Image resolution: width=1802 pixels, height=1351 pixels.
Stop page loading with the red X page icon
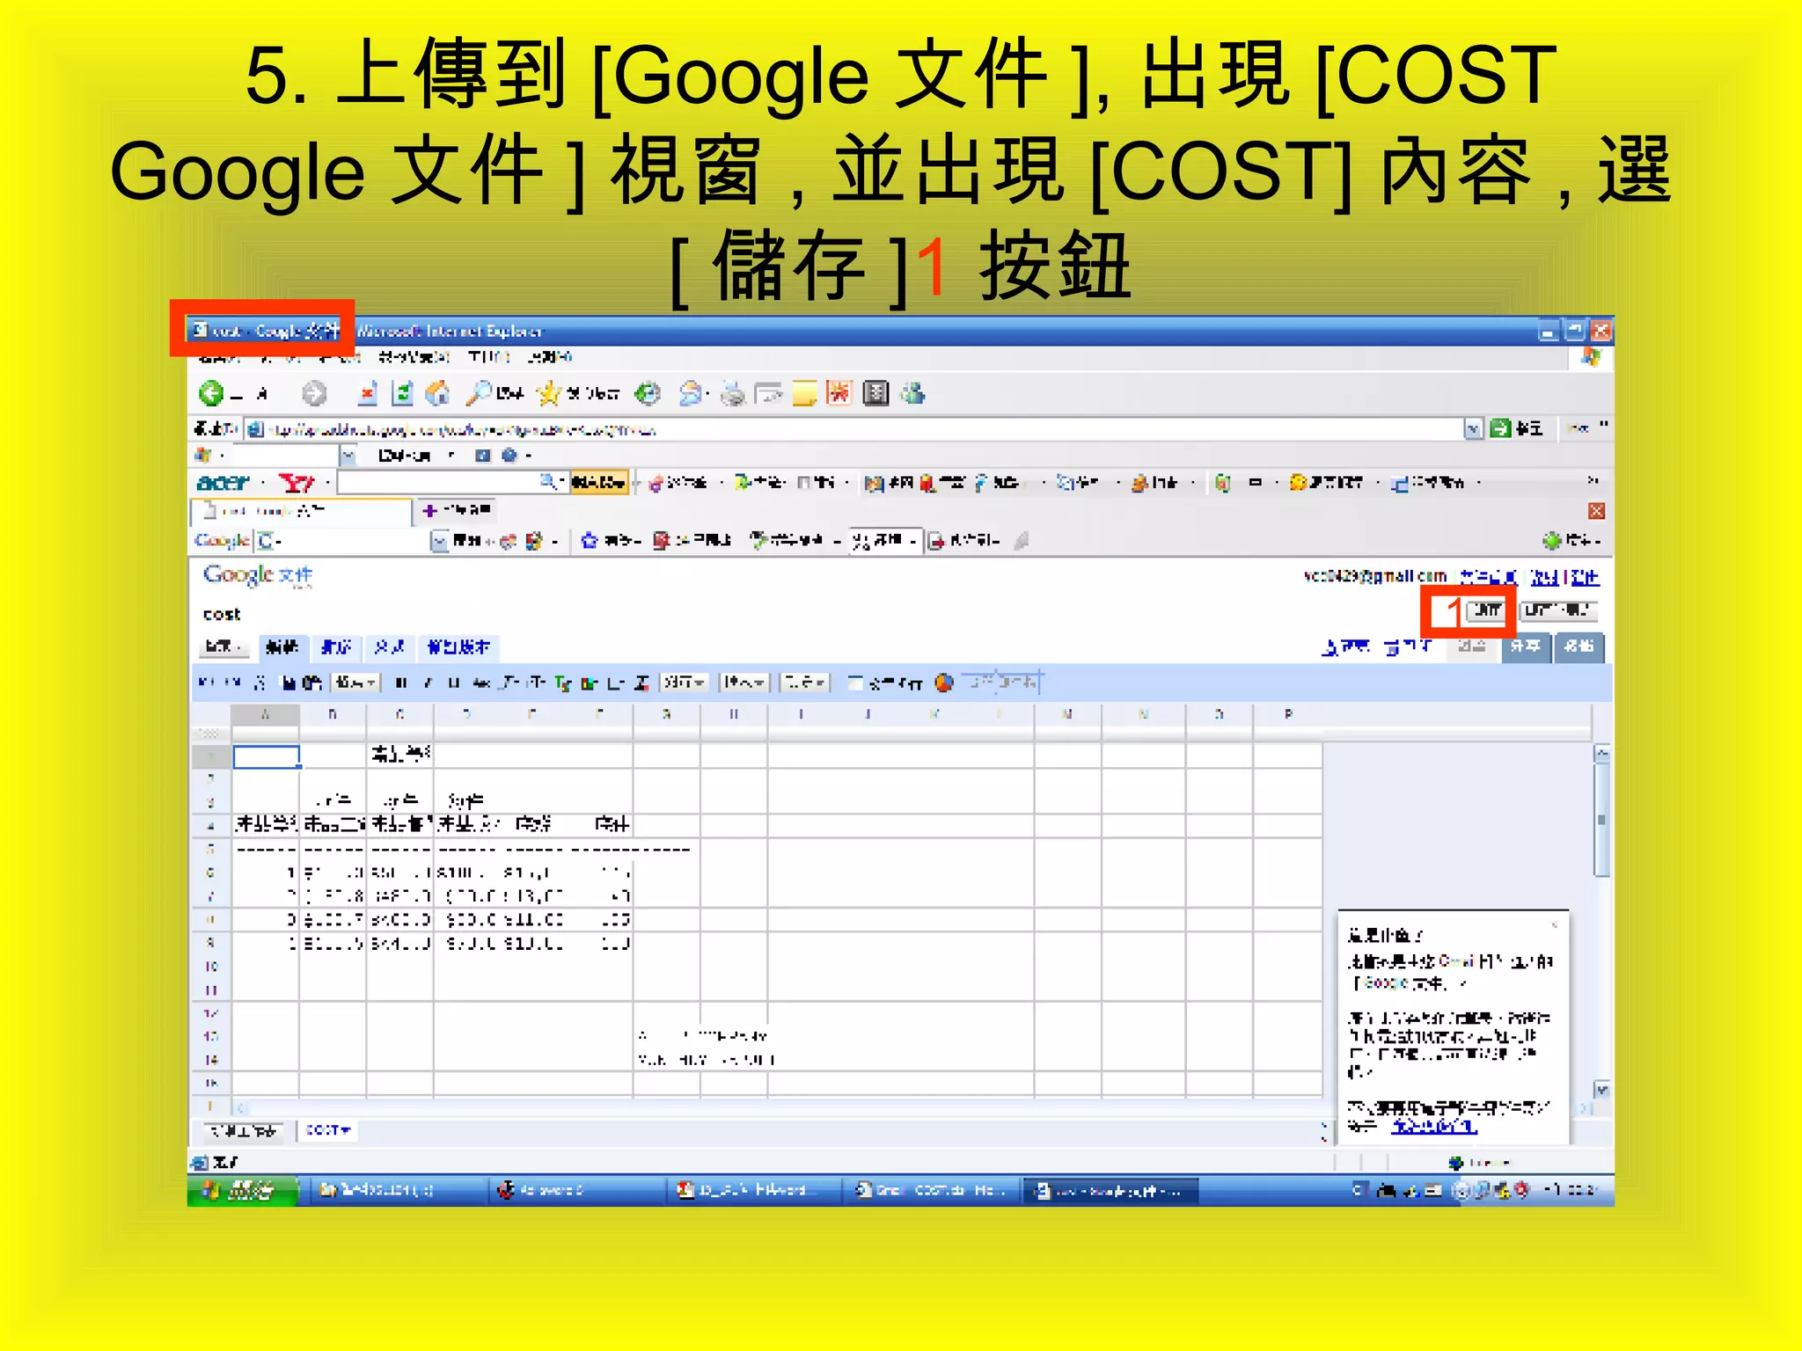click(368, 393)
